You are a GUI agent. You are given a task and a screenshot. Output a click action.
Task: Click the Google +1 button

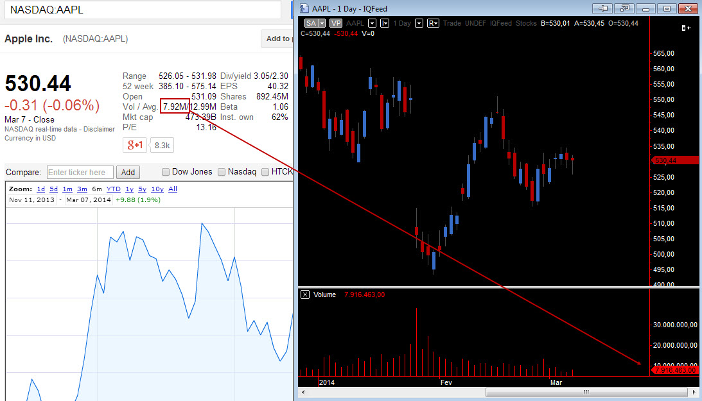pyautogui.click(x=135, y=145)
